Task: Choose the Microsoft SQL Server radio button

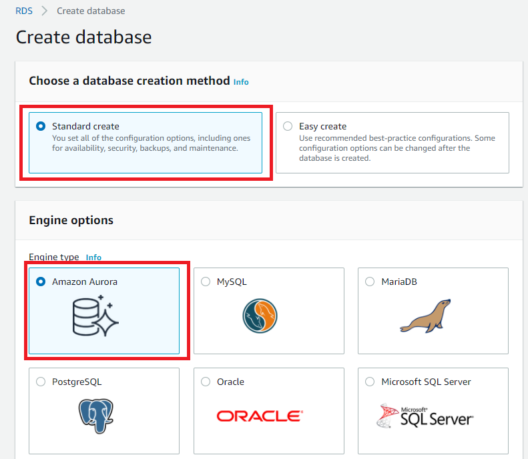Action: pos(370,382)
